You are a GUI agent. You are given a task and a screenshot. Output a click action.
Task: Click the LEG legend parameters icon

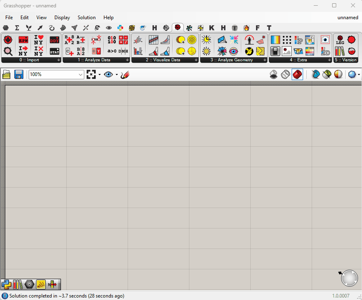[340, 40]
